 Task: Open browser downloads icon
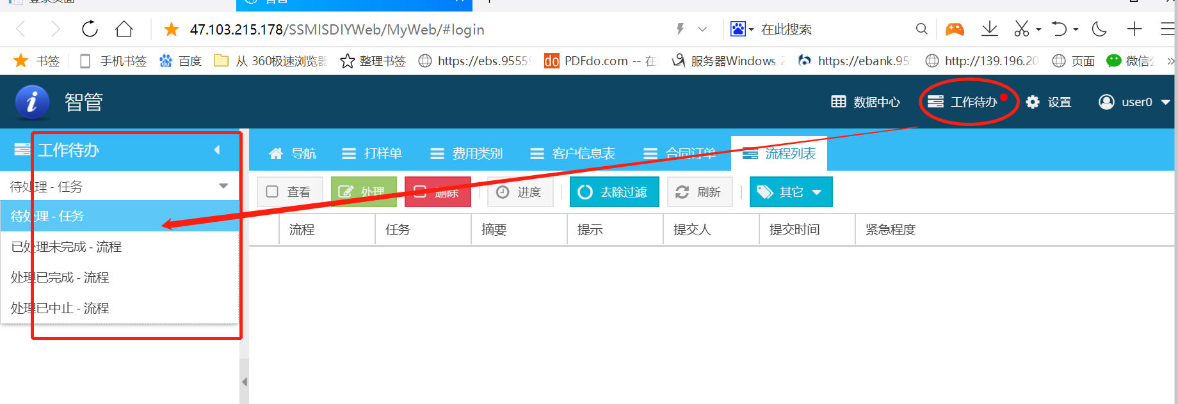tap(989, 29)
